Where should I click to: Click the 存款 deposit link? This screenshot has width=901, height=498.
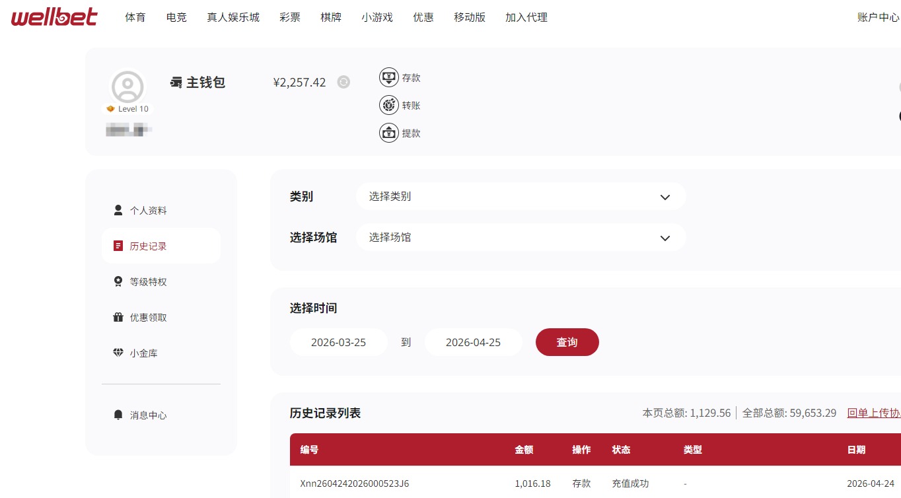click(x=411, y=78)
